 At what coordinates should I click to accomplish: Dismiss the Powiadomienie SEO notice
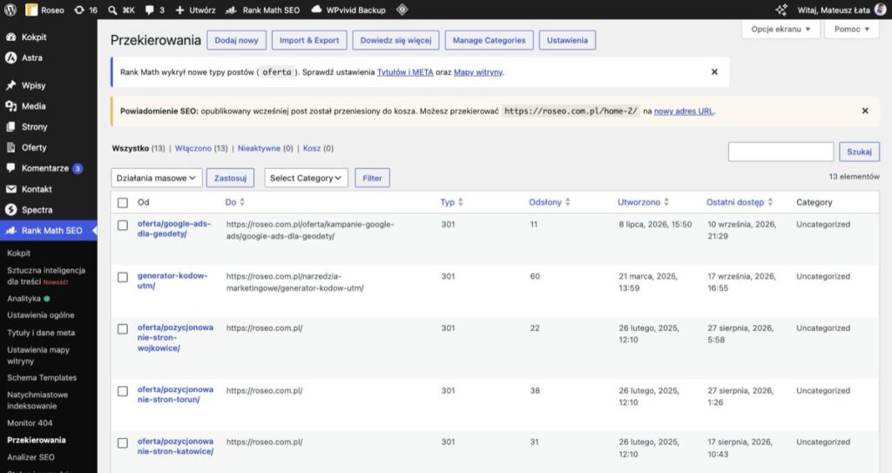865,111
